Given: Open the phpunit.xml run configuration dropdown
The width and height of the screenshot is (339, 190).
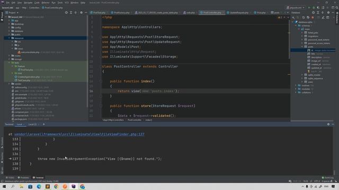Looking at the screenshot, I should (296, 7).
